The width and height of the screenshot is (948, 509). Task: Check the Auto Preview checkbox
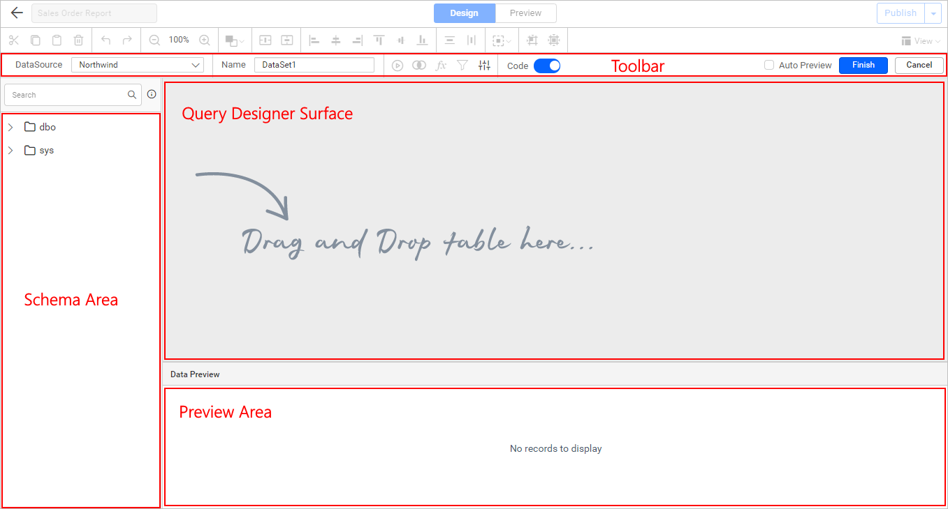pyautogui.click(x=768, y=65)
